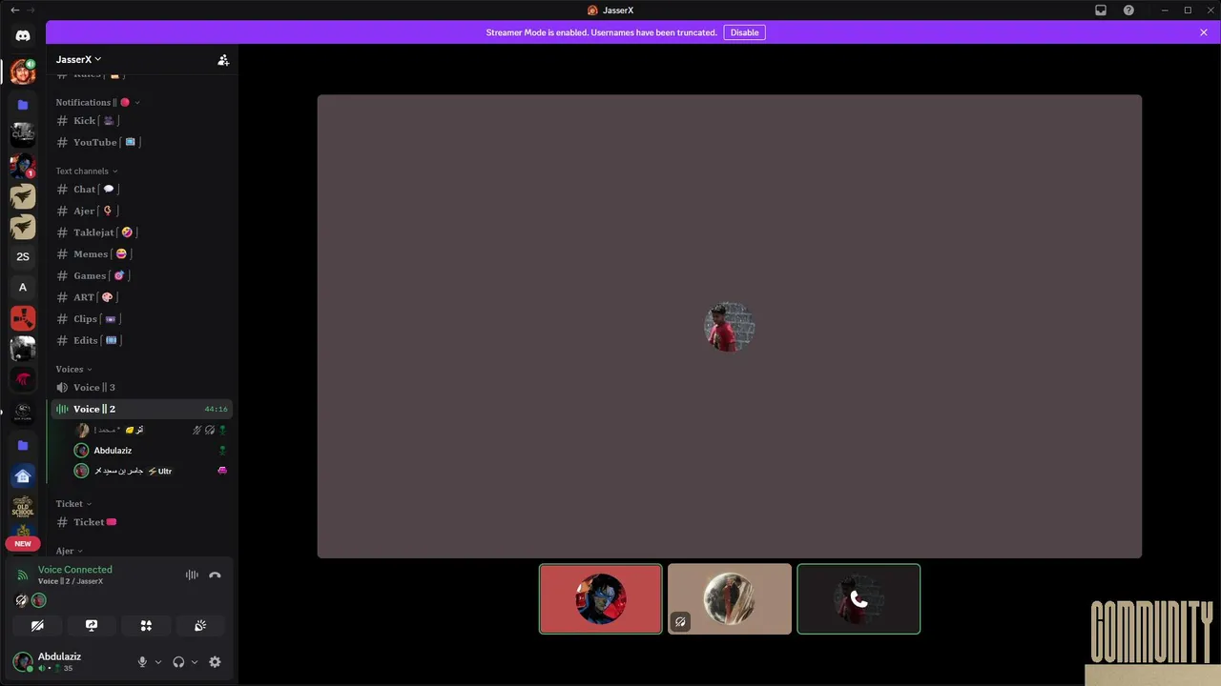The height and width of the screenshot is (686, 1221).
Task: Select the red participant video tile
Action: pyautogui.click(x=601, y=599)
